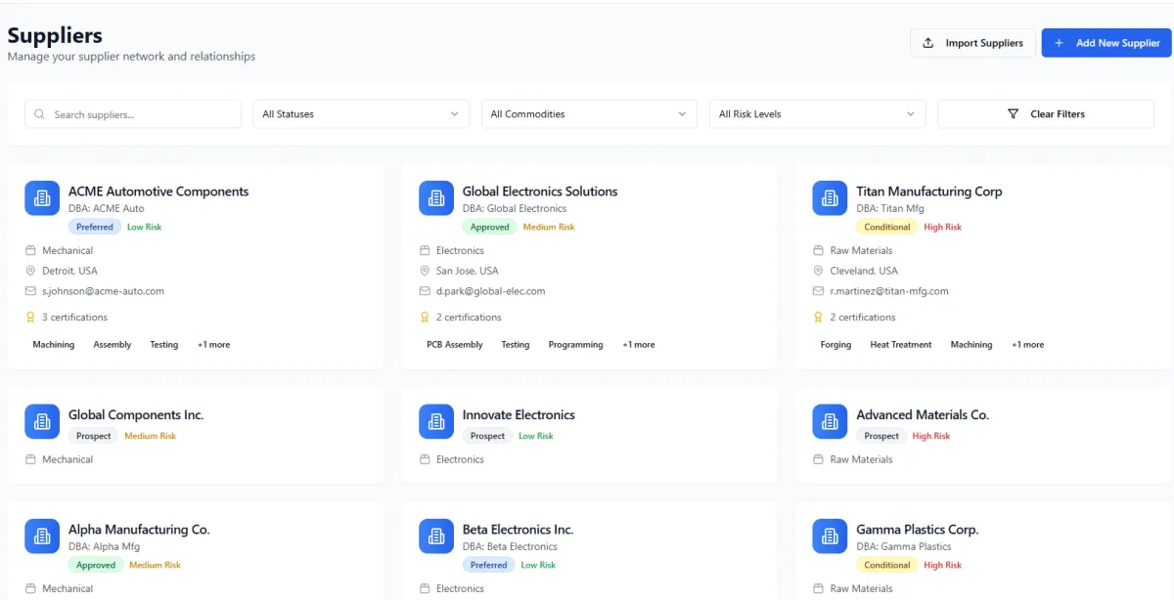
Task: Open Global Components Inc. supplier title
Action: pos(136,415)
